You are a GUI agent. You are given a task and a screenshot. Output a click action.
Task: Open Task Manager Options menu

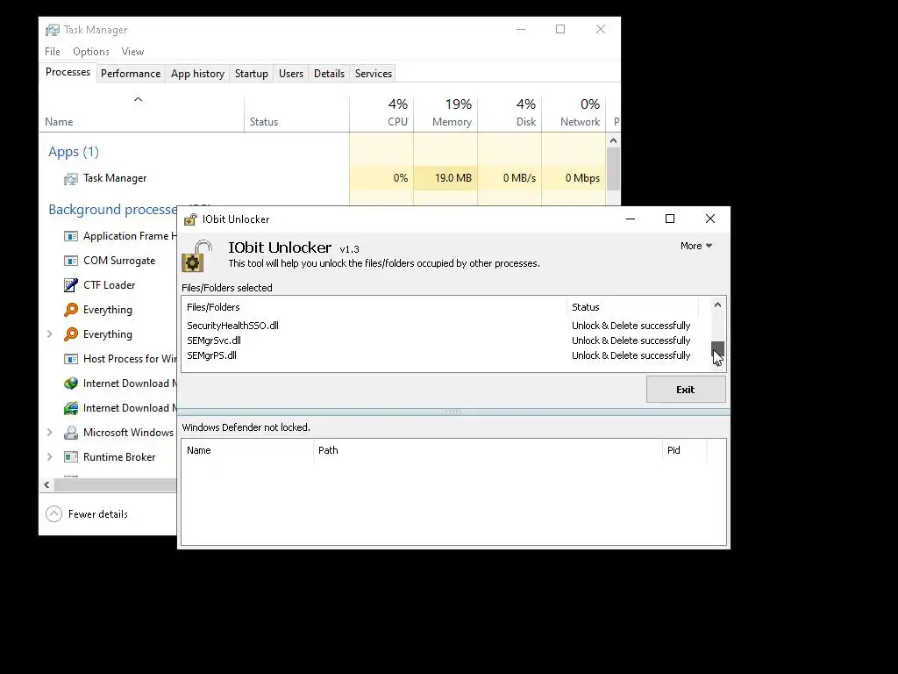[x=91, y=52]
